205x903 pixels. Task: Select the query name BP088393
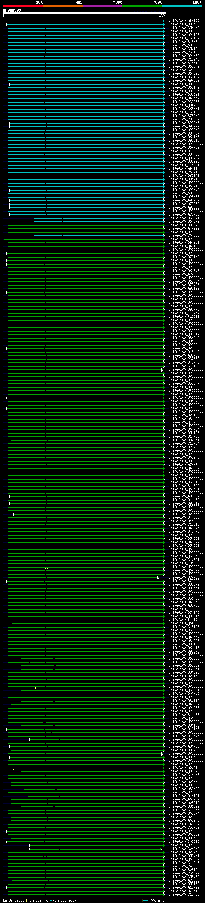(12, 10)
